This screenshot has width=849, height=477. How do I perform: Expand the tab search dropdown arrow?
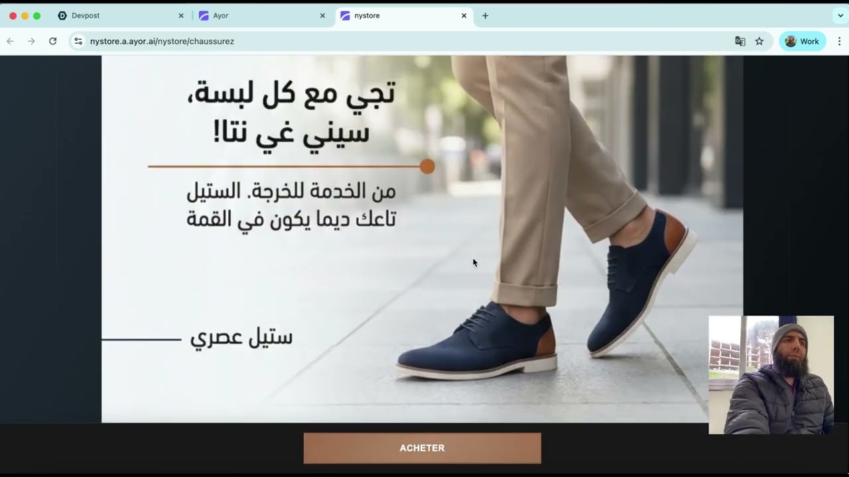840,15
